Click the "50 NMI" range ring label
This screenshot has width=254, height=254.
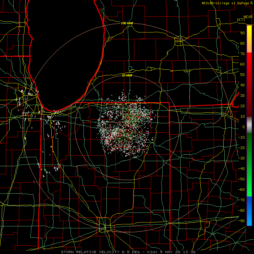(127, 75)
